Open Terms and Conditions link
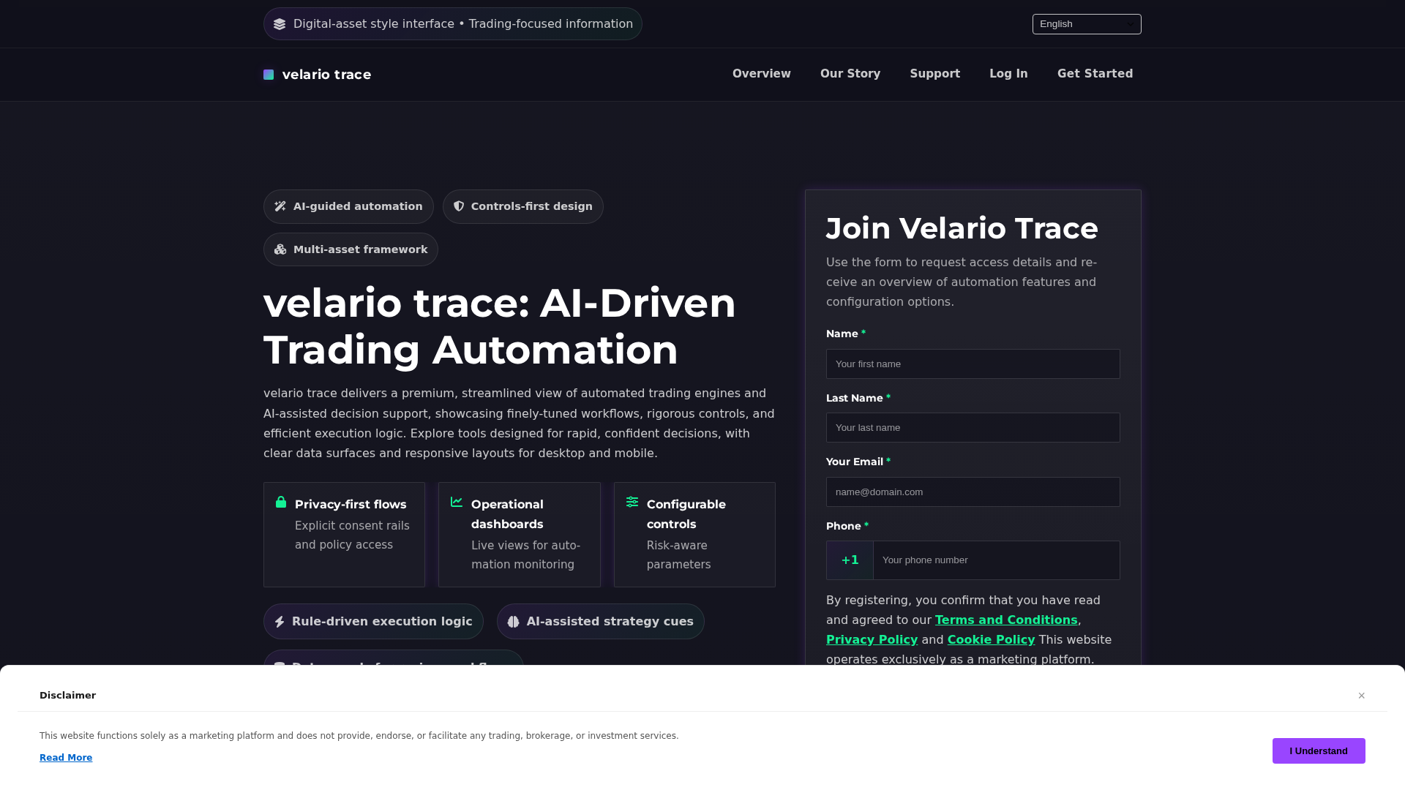1405x790 pixels. [1006, 620]
